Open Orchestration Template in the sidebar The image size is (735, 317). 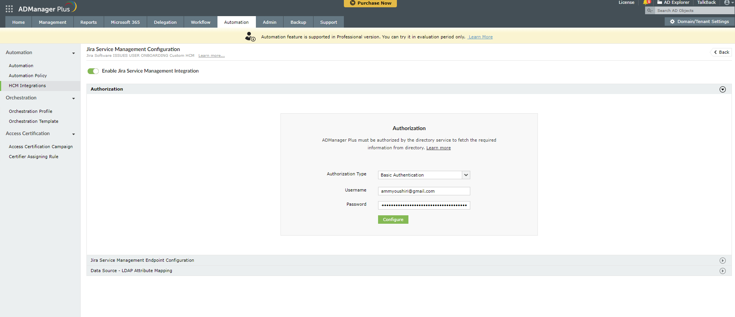point(33,121)
